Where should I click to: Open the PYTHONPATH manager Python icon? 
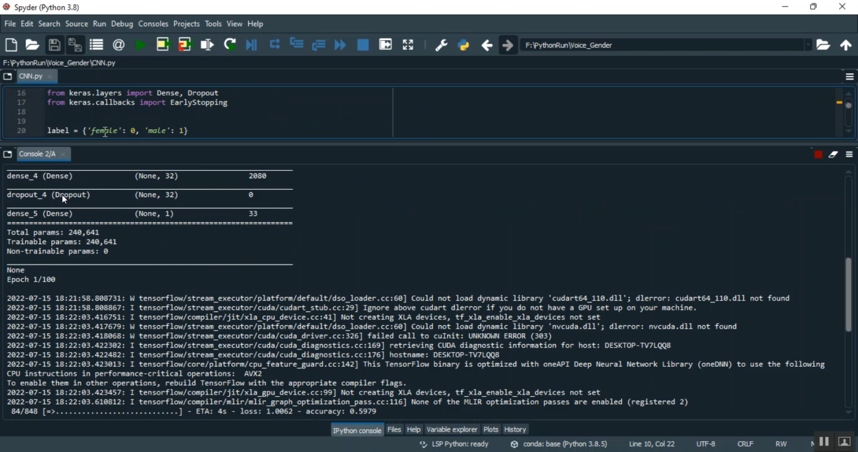[x=464, y=45]
